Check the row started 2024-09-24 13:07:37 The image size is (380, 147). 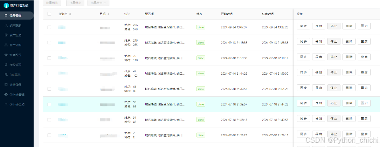click(x=49, y=27)
